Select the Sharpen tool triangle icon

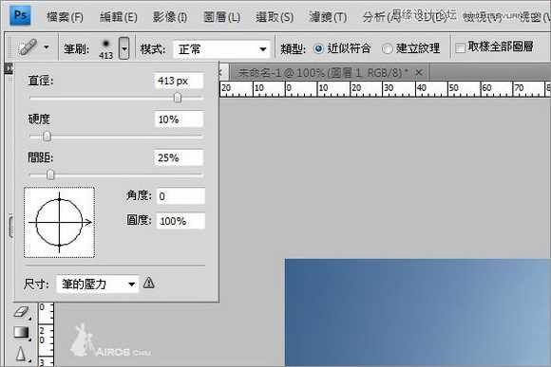tap(21, 354)
